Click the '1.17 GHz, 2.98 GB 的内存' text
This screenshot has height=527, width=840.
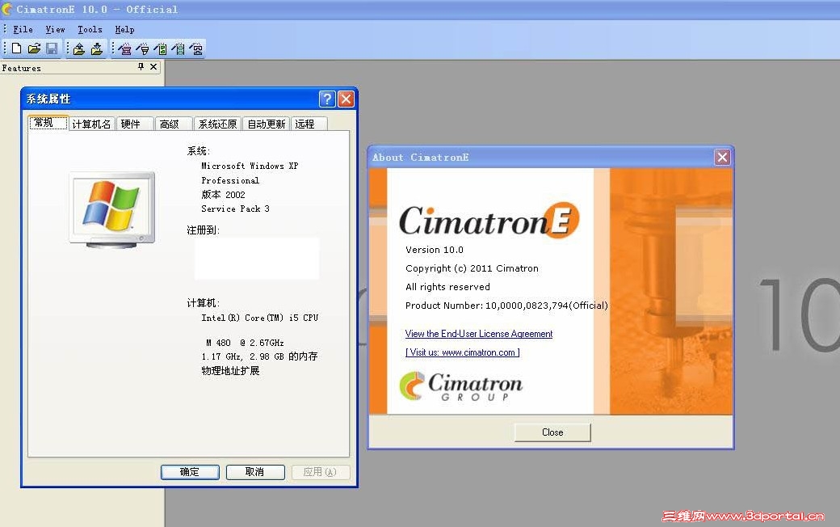click(259, 356)
